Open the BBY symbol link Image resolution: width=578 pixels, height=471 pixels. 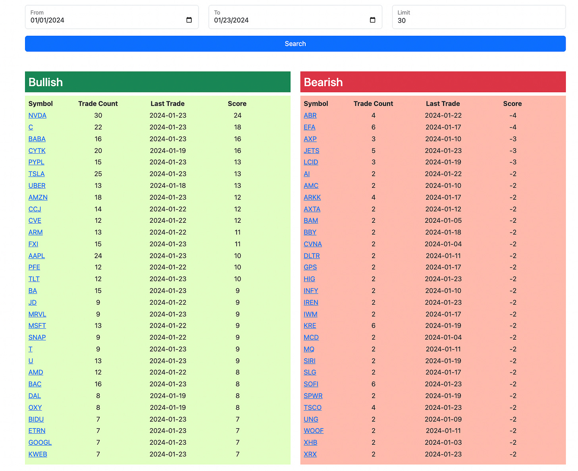coord(310,232)
